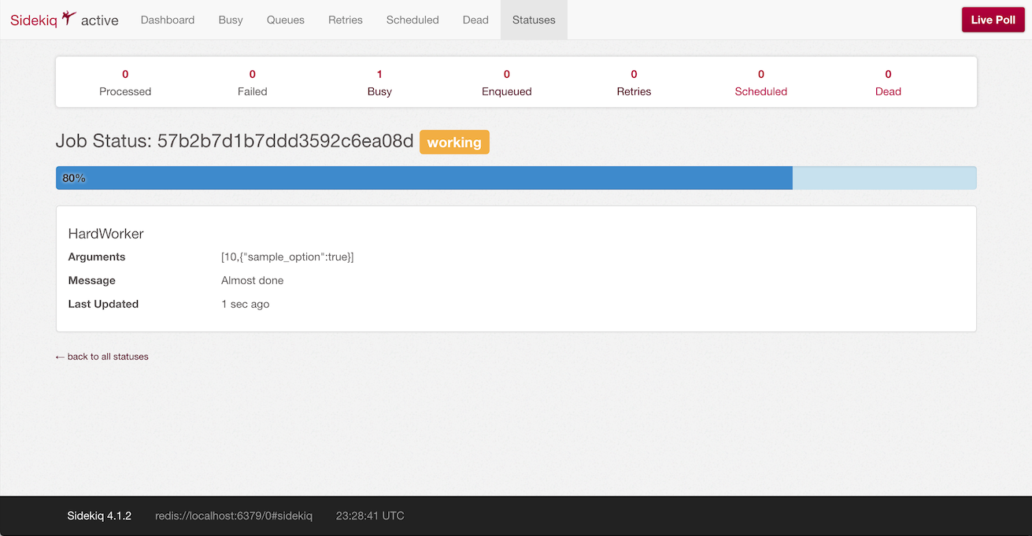
Task: Switch to the Busy tab
Action: (x=231, y=20)
